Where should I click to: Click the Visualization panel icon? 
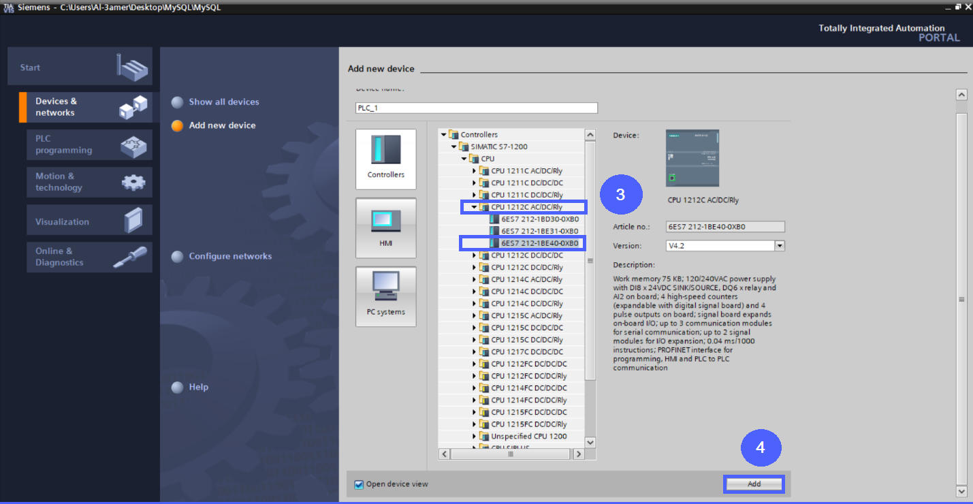pyautogui.click(x=133, y=221)
